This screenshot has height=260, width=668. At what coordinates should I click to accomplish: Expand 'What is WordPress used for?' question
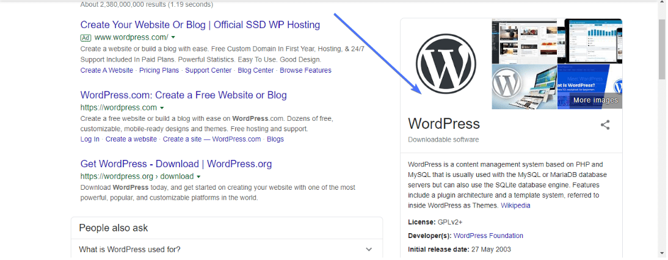227,250
